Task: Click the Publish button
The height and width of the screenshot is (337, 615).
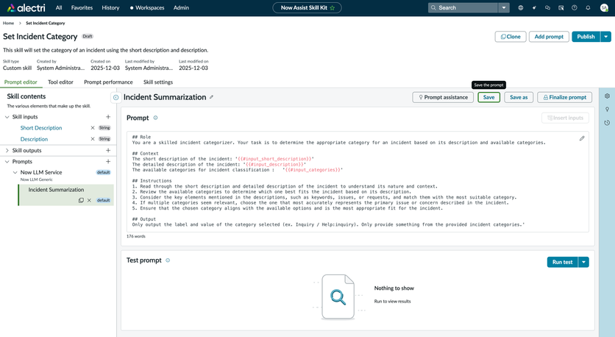Action: coord(586,37)
